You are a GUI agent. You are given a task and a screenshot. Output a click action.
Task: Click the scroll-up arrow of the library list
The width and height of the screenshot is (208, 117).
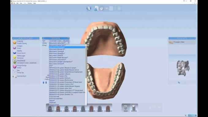coord(86,45)
